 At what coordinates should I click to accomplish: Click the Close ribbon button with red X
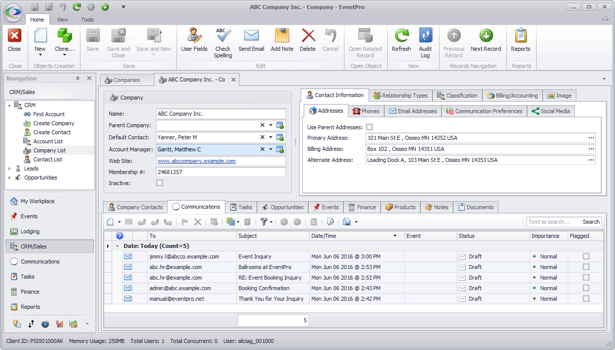click(x=15, y=40)
